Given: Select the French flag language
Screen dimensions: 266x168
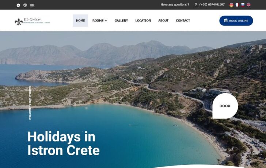Looking at the screenshot, I should (237, 5).
